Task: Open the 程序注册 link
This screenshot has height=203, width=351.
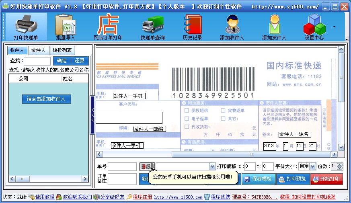Action: click(142, 197)
